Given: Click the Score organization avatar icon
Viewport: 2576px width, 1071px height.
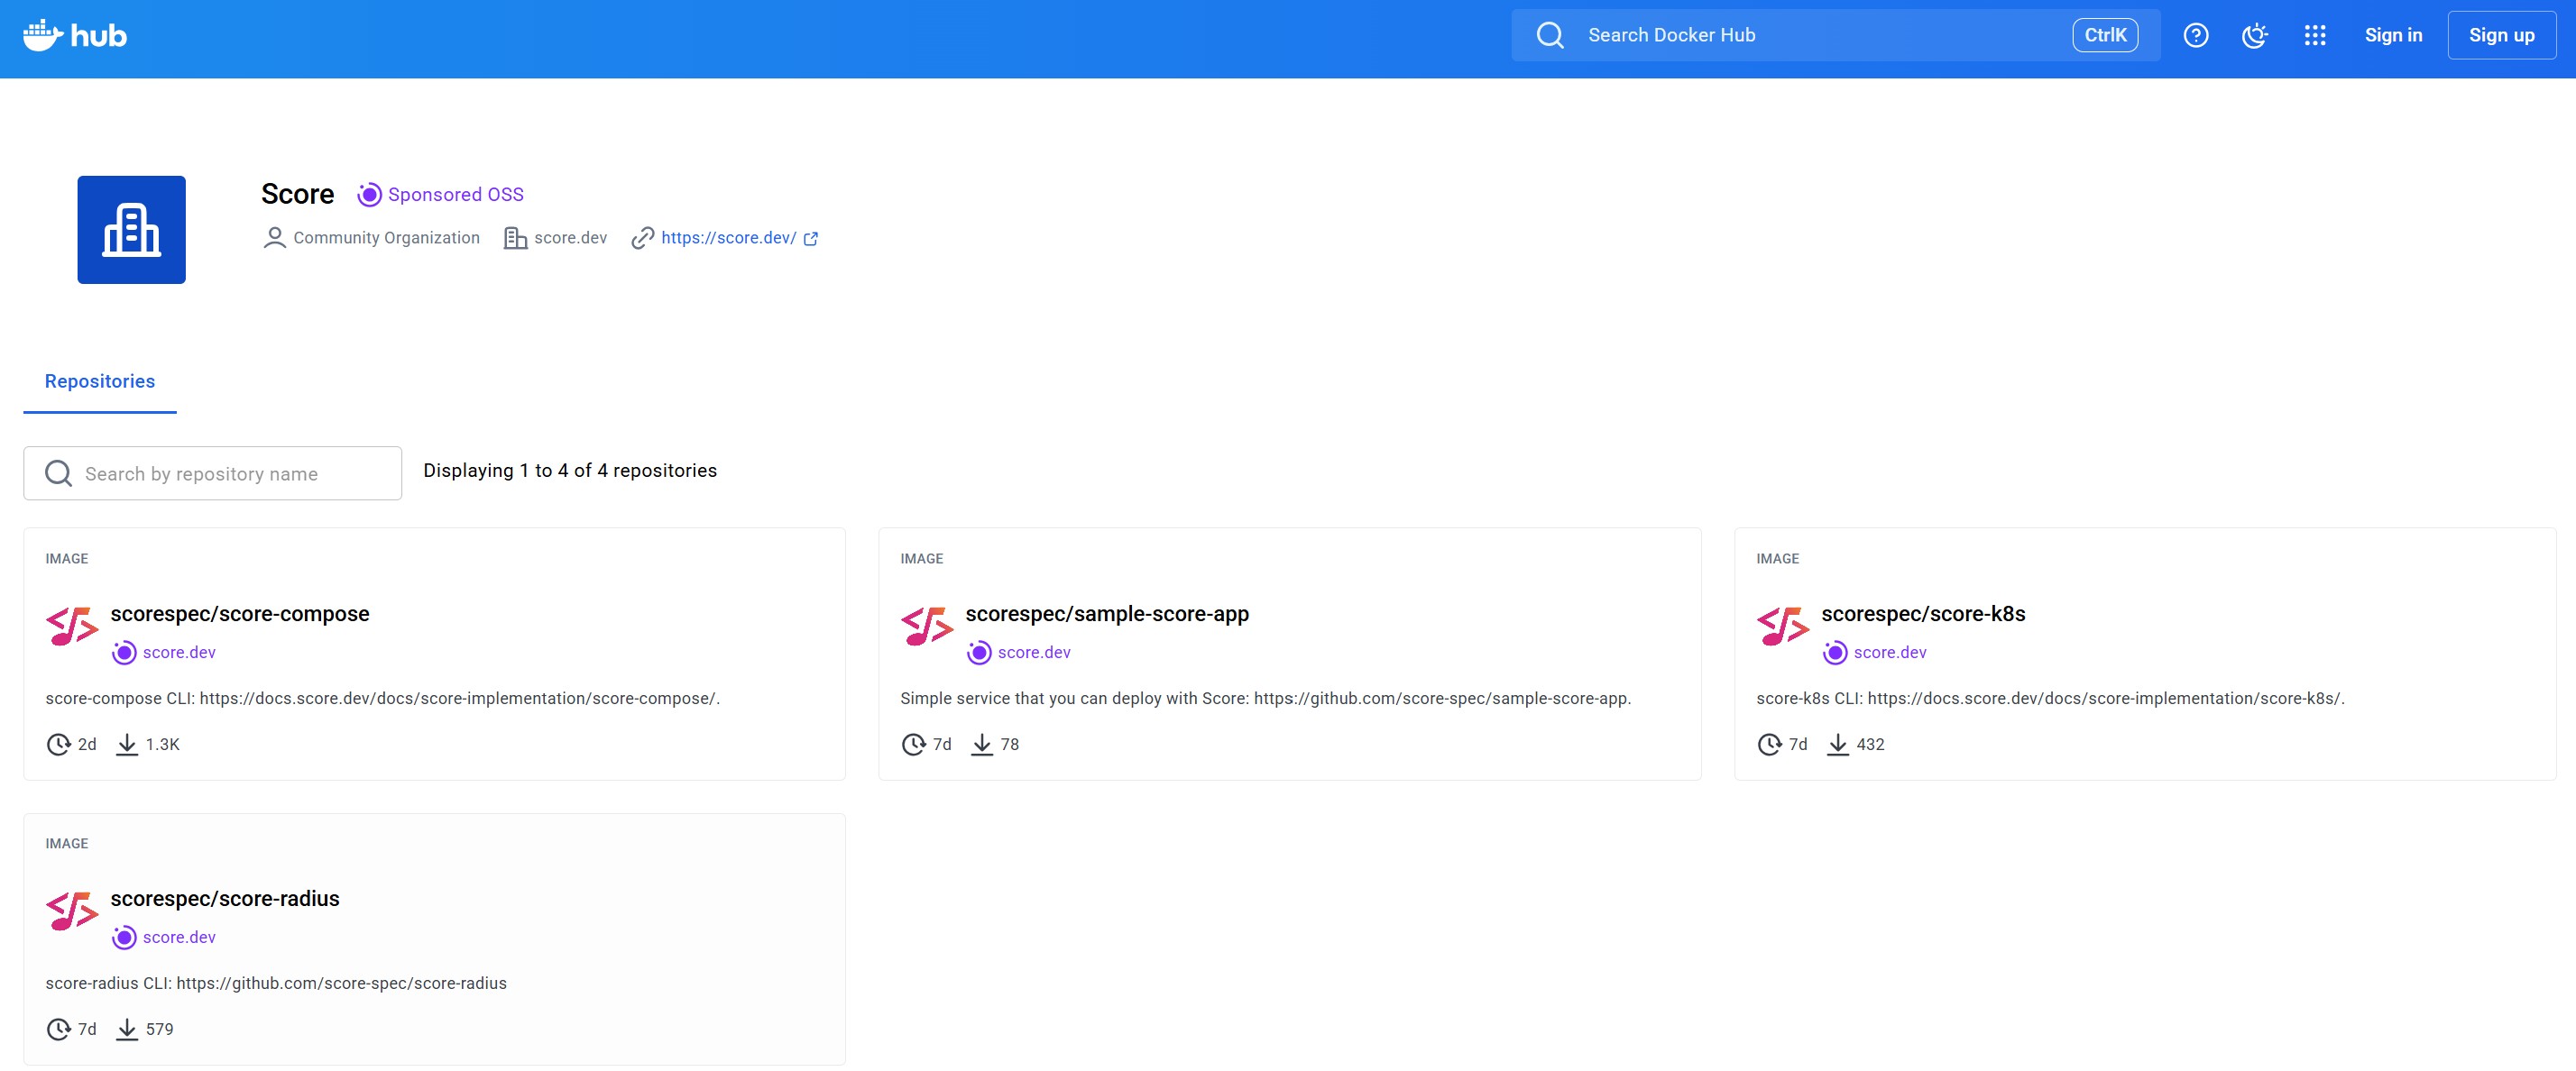Looking at the screenshot, I should click(x=131, y=230).
